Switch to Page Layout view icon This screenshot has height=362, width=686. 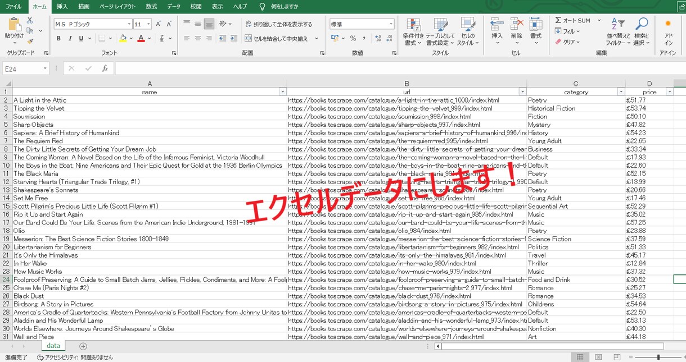[x=598, y=357]
